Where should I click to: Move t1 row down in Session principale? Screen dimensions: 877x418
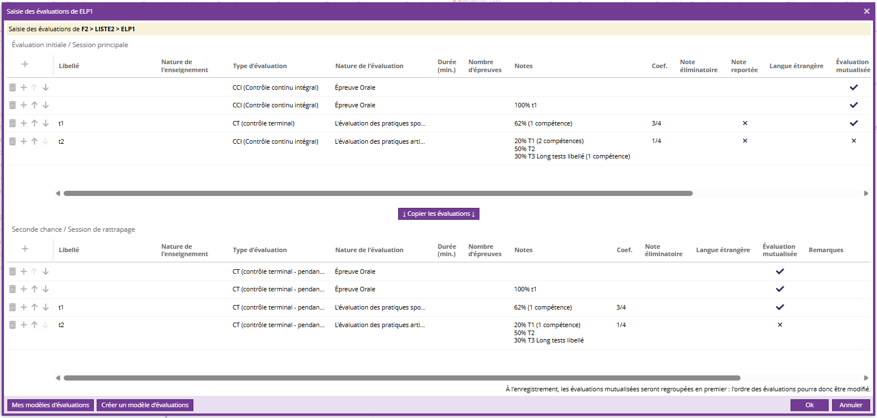pos(45,123)
